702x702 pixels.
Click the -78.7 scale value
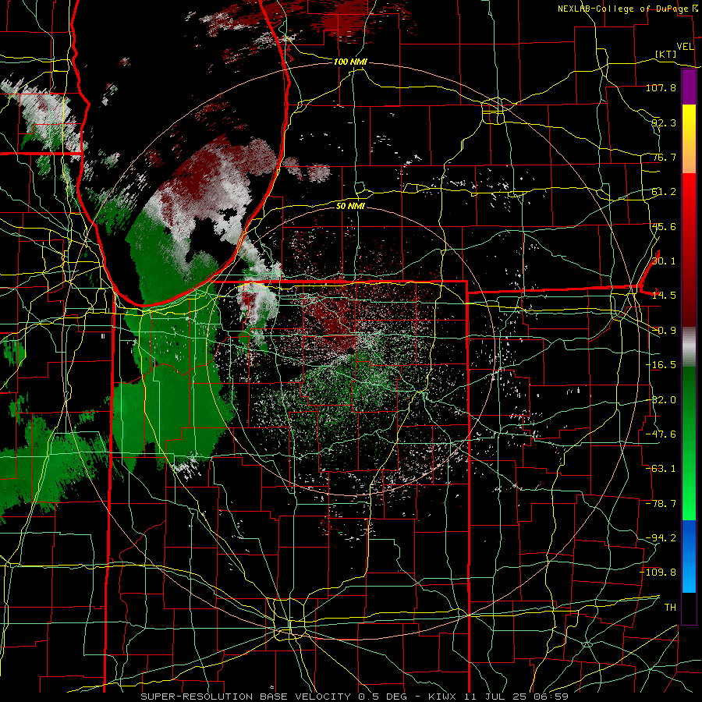pos(661,504)
